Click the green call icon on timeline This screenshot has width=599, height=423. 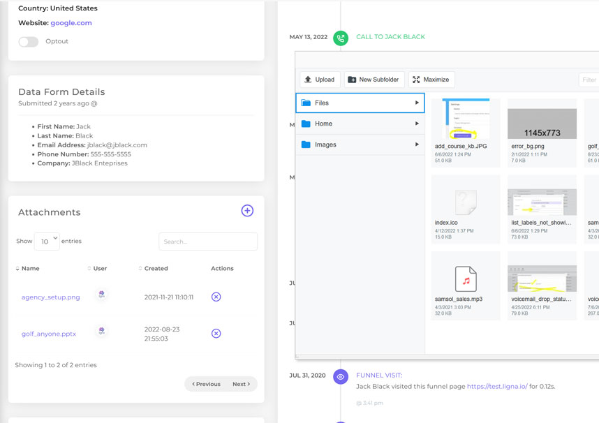pyautogui.click(x=341, y=38)
